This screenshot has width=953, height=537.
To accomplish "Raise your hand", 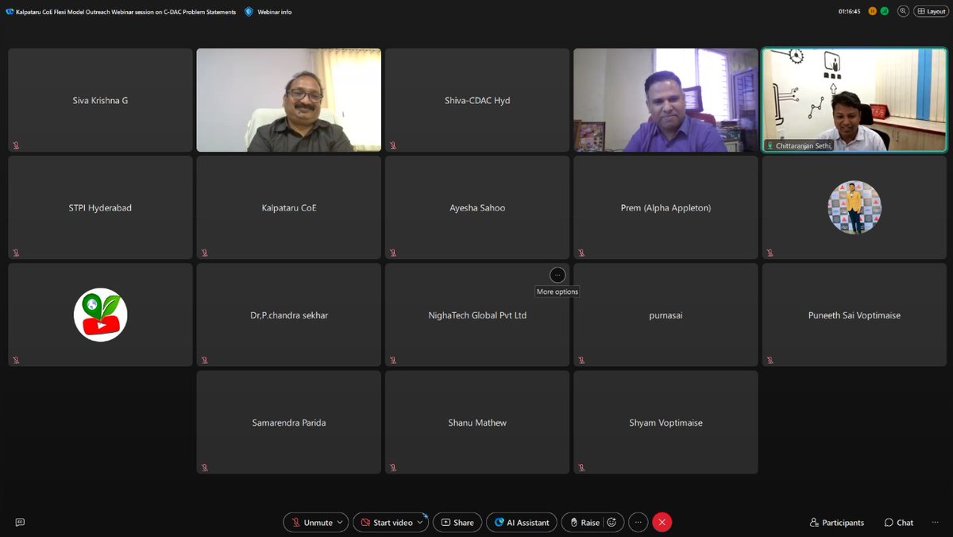I will point(588,522).
